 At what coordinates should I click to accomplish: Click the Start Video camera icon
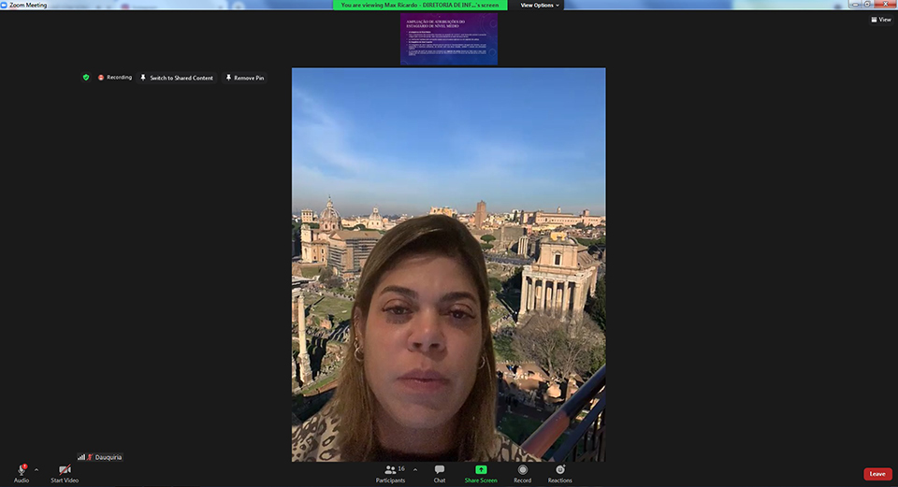click(x=65, y=469)
